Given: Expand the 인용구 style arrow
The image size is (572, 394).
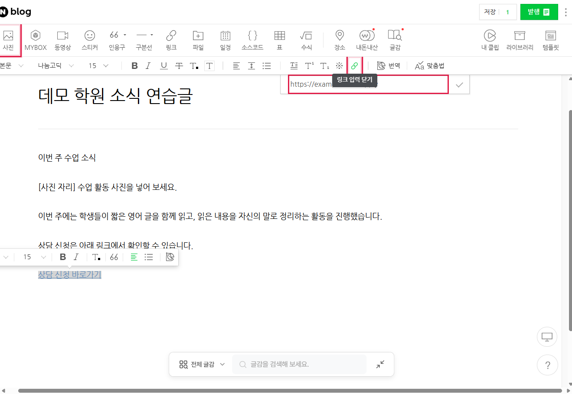Looking at the screenshot, I should click(x=125, y=35).
